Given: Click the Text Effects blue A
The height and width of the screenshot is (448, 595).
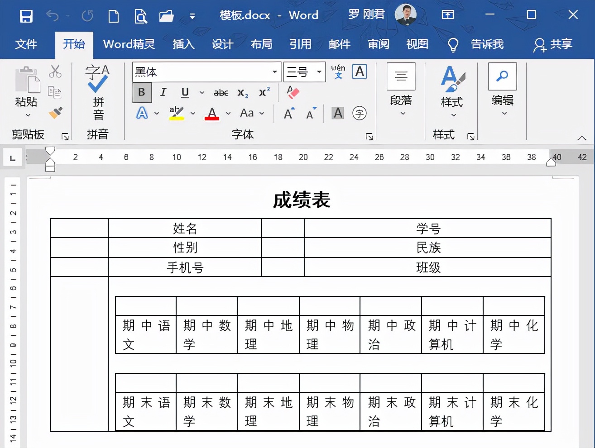Looking at the screenshot, I should [142, 113].
